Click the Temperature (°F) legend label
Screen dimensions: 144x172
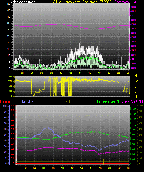(x=109, y=101)
